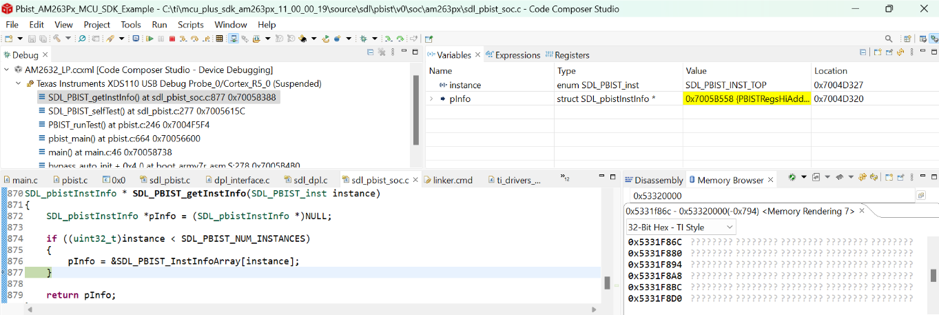This screenshot has width=939, height=315.
Task: Open the Help menu
Action: tap(267, 24)
